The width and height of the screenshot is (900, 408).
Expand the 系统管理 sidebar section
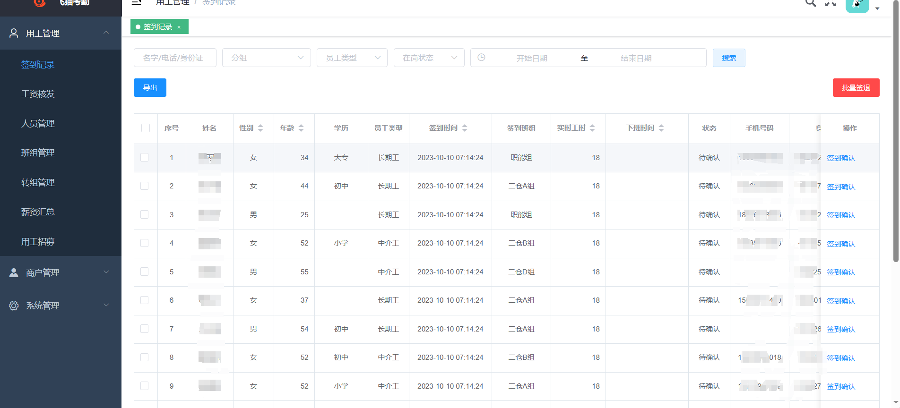61,306
